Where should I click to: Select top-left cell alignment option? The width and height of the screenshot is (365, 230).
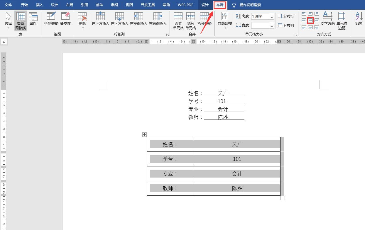(x=304, y=13)
